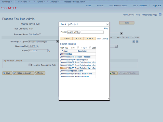Expand the BU/Proj/Act Option dropdown
The height and width of the screenshot is (122, 163).
57,42
